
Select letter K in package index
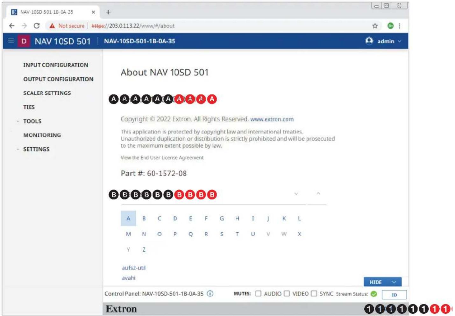[284, 218]
